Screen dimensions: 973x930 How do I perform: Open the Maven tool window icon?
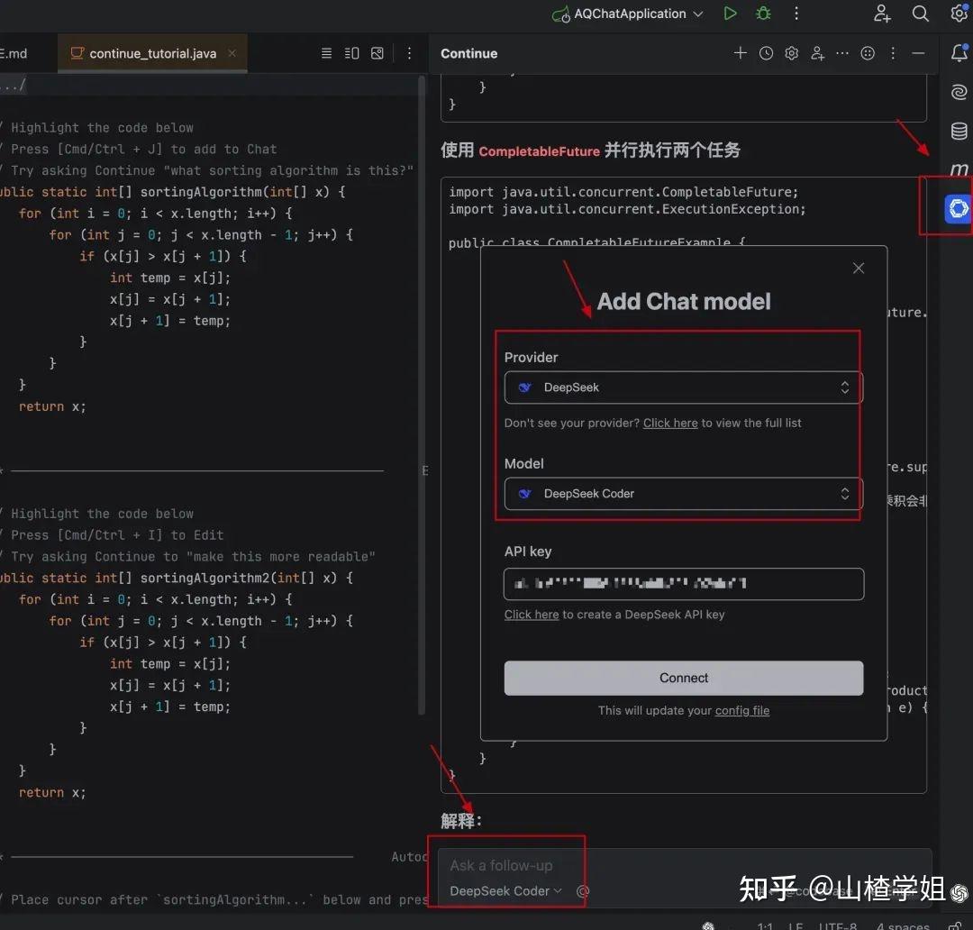coord(959,169)
